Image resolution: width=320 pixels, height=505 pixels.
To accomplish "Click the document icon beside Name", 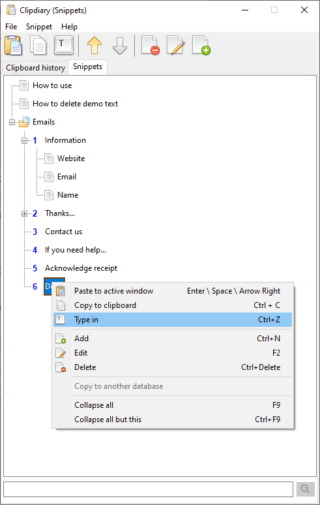I will point(49,195).
